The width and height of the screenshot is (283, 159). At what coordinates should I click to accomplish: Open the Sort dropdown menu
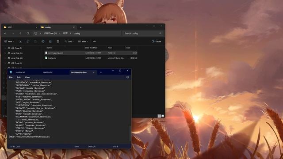pos(69,42)
